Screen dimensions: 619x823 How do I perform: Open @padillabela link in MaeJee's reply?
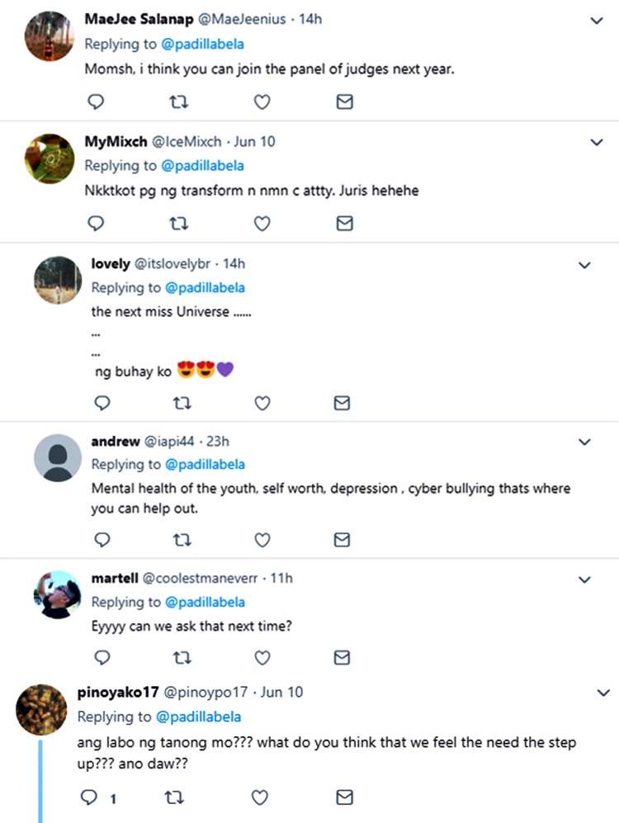pyautogui.click(x=202, y=44)
